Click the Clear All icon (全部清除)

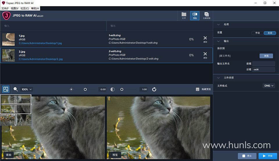206,15
